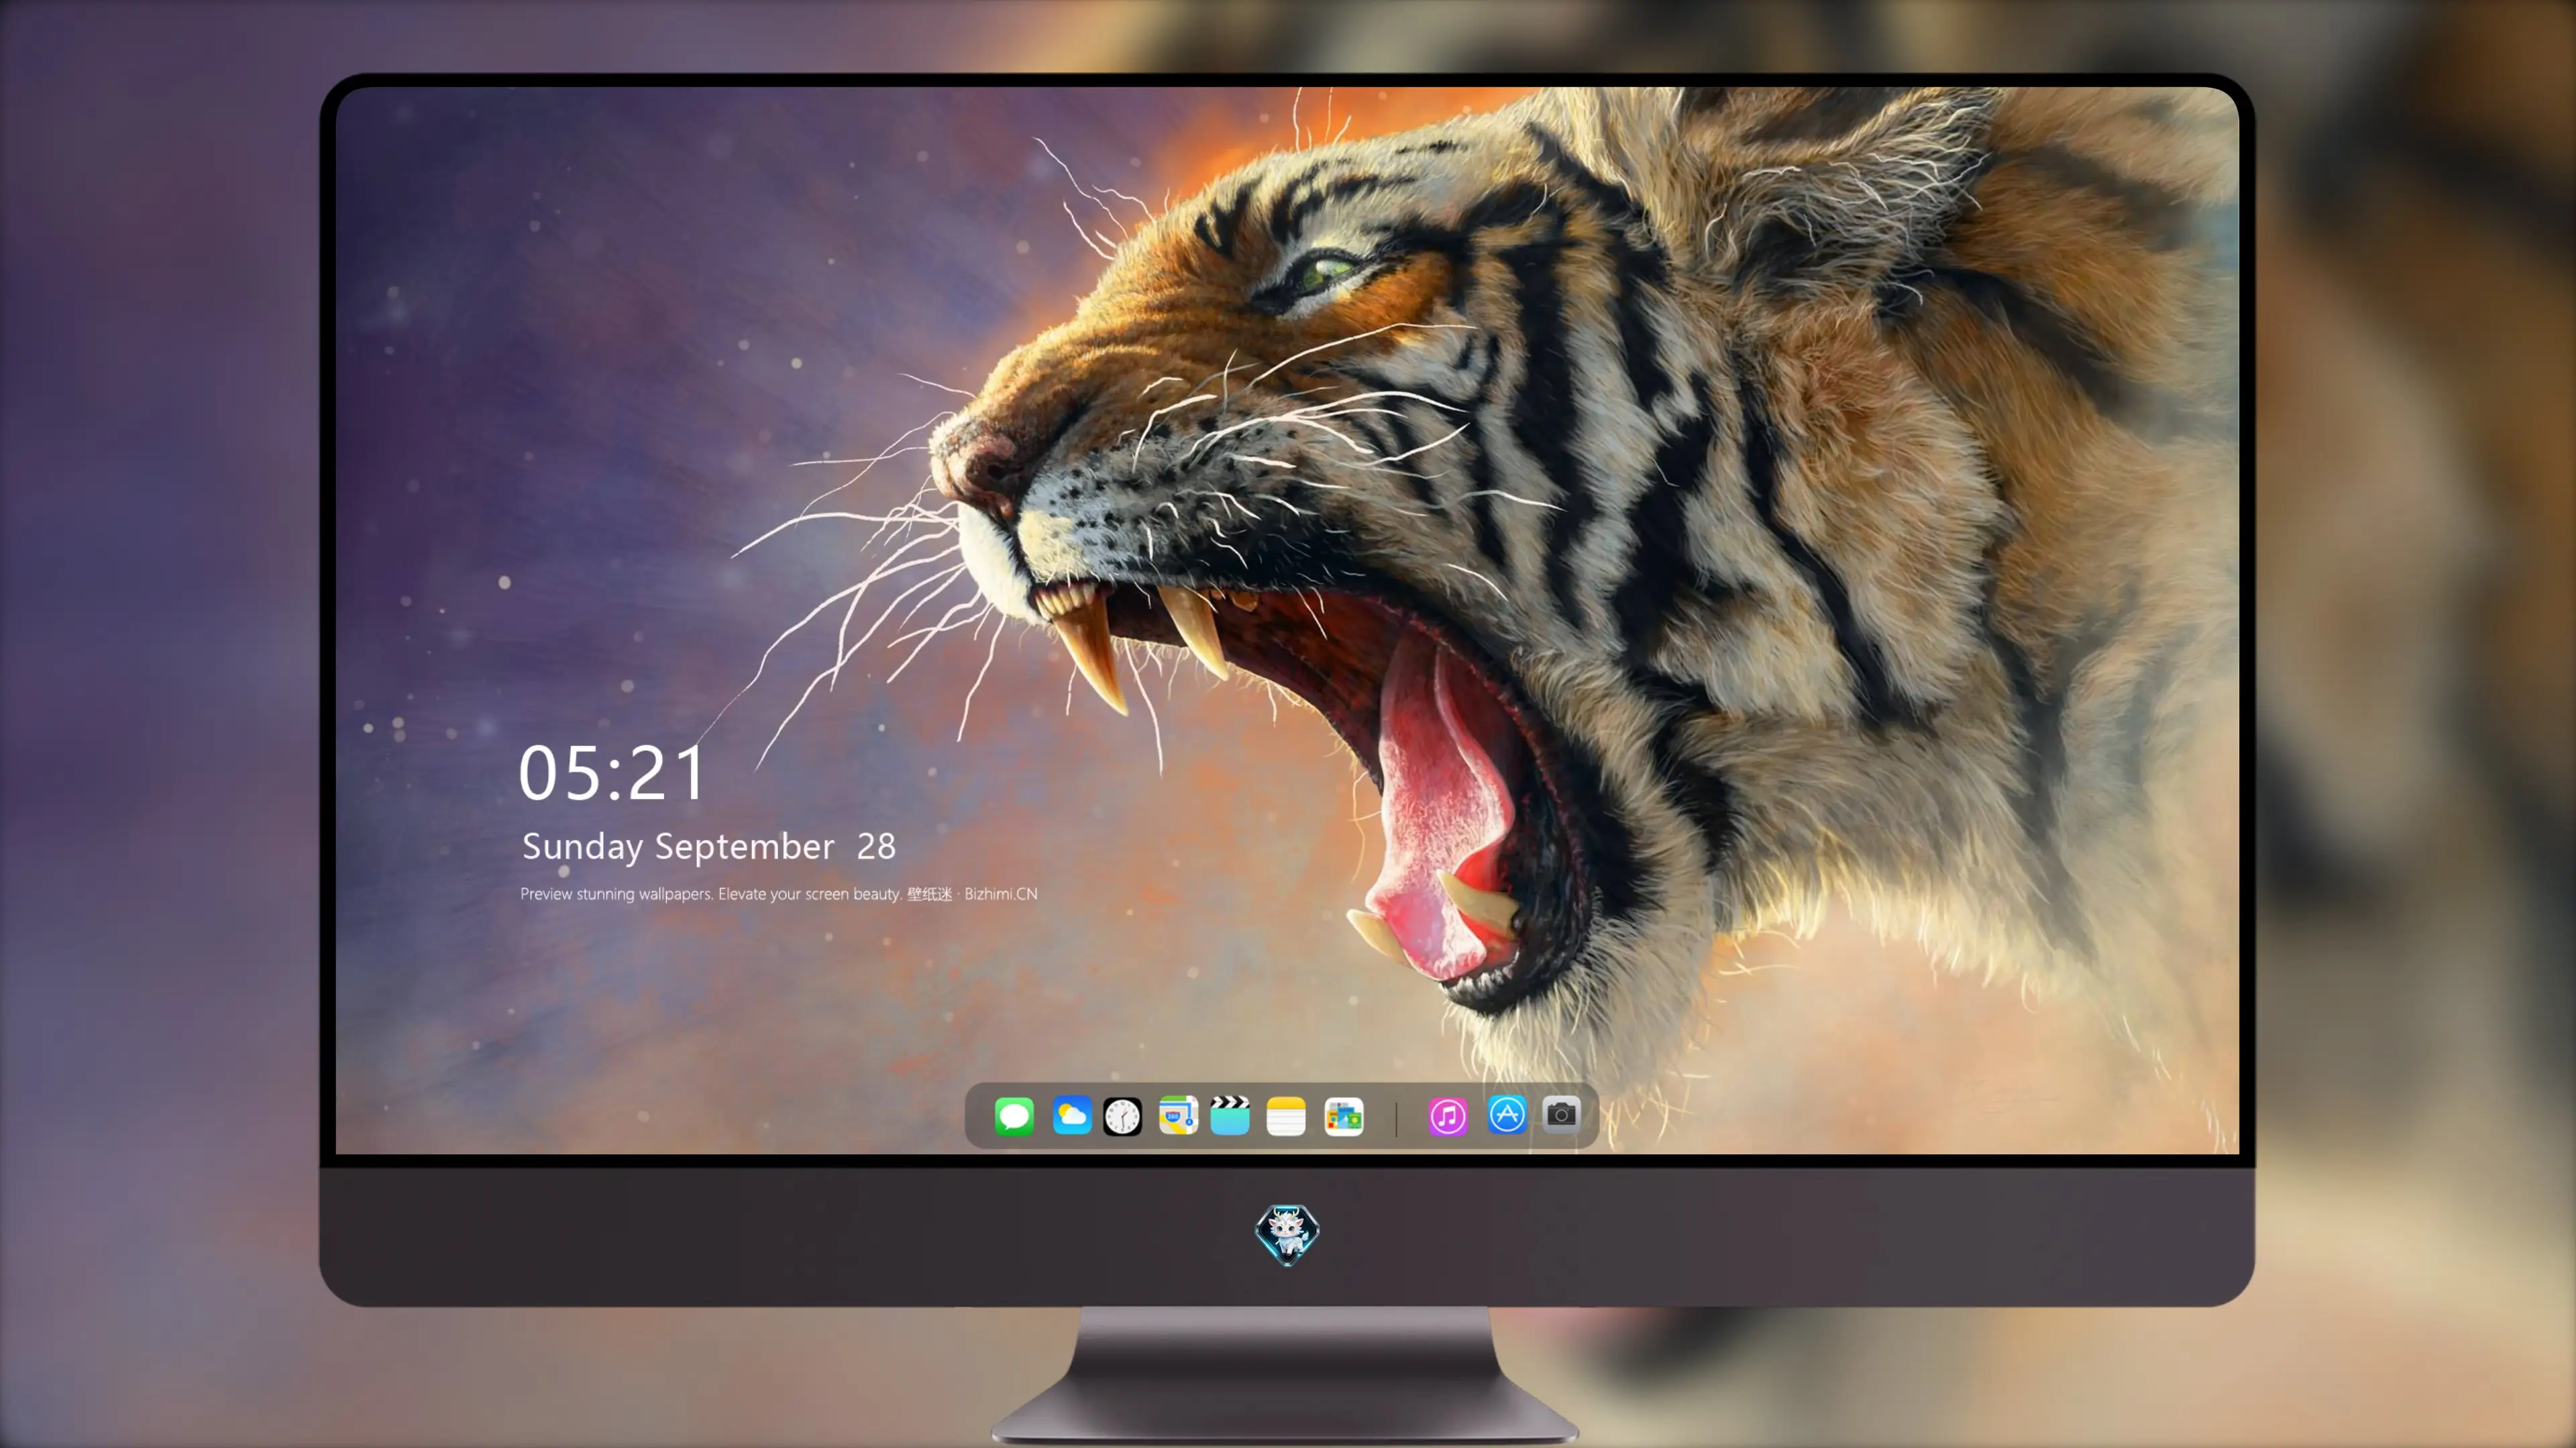The image size is (2576, 1448).
Task: Open the App Store icon
Action: click(x=1507, y=1114)
